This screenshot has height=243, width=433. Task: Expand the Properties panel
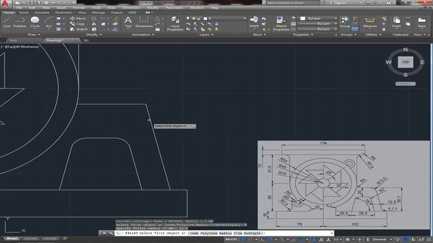point(303,34)
